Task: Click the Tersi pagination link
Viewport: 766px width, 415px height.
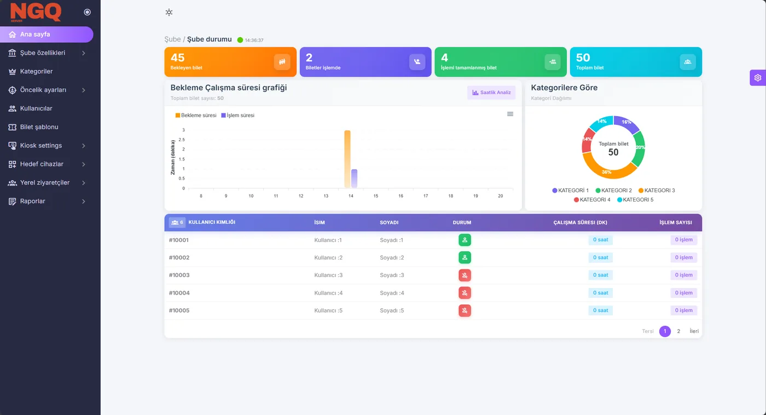Action: (648, 331)
